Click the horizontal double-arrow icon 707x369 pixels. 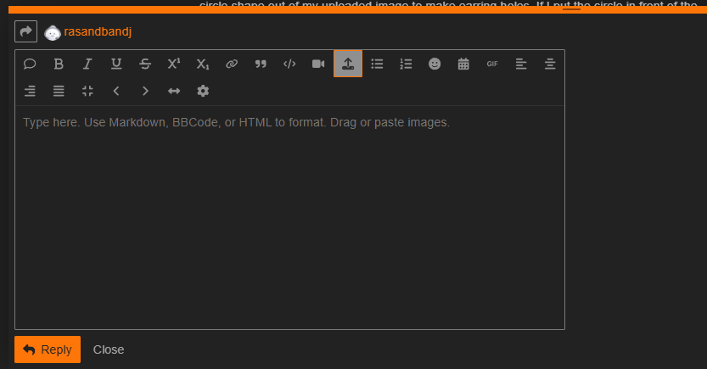(x=174, y=91)
